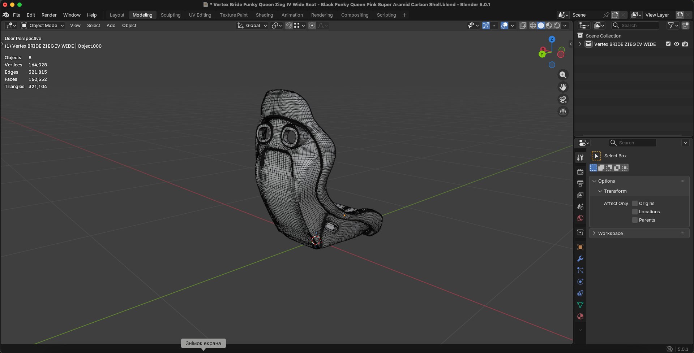Open the Object properties tab
Viewport: 694px width, 353px height.
580,247
